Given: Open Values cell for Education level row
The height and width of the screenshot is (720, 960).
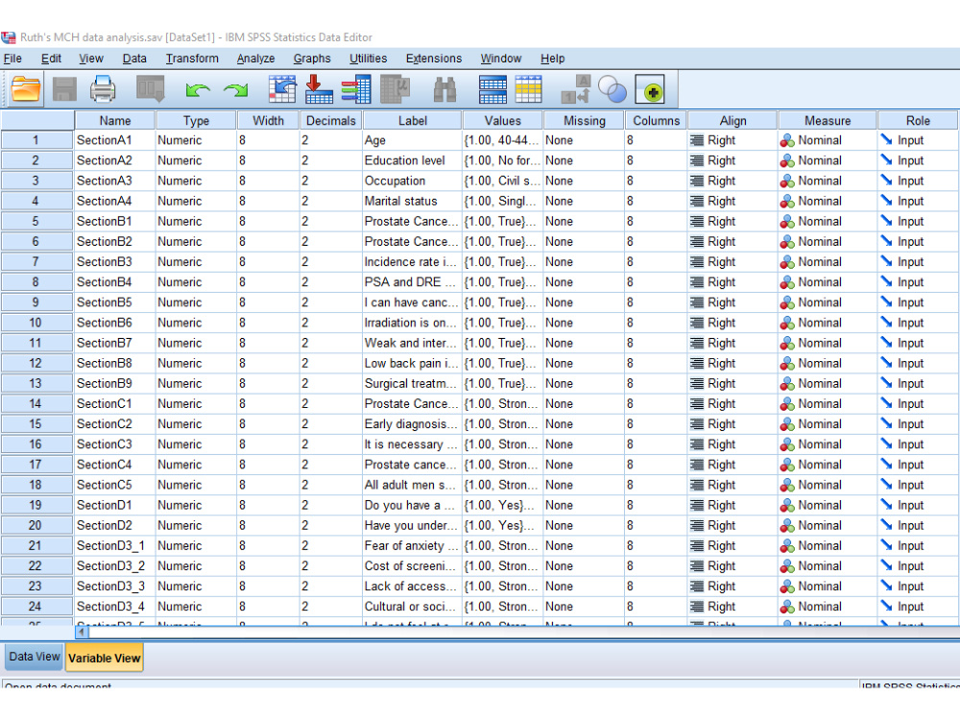Looking at the screenshot, I should point(503,160).
